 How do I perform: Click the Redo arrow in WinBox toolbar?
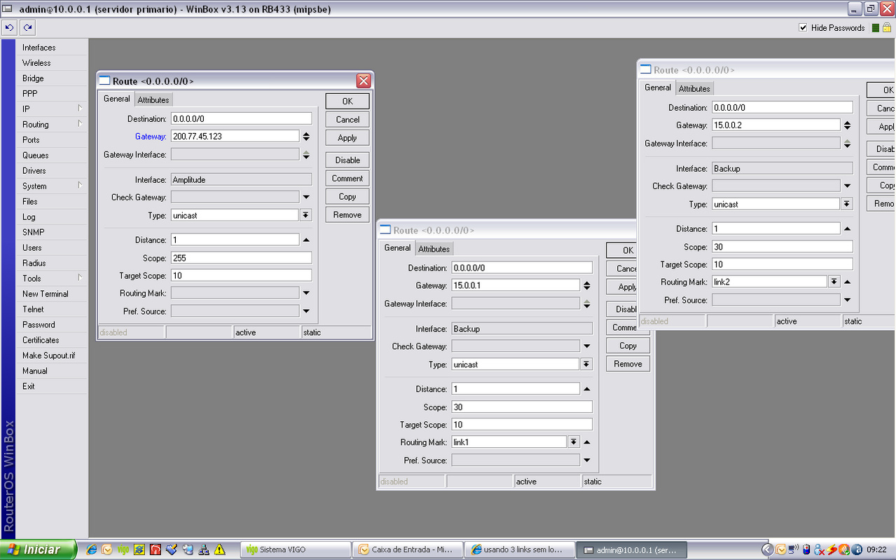pos(27,28)
